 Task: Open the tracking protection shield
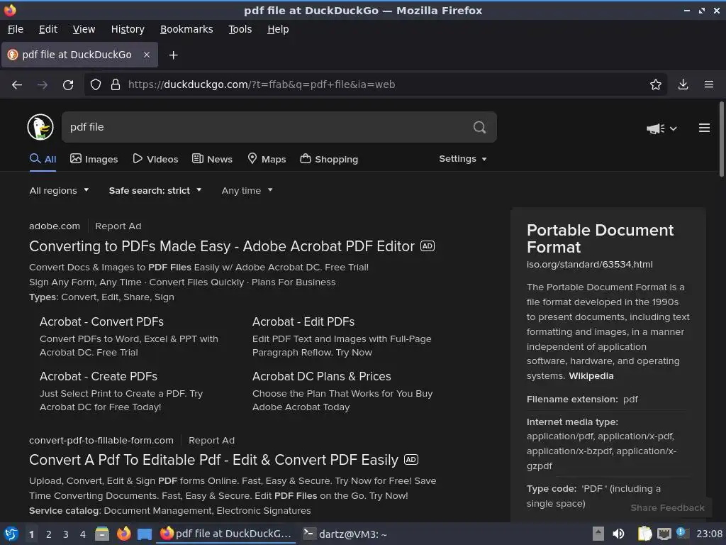96,84
